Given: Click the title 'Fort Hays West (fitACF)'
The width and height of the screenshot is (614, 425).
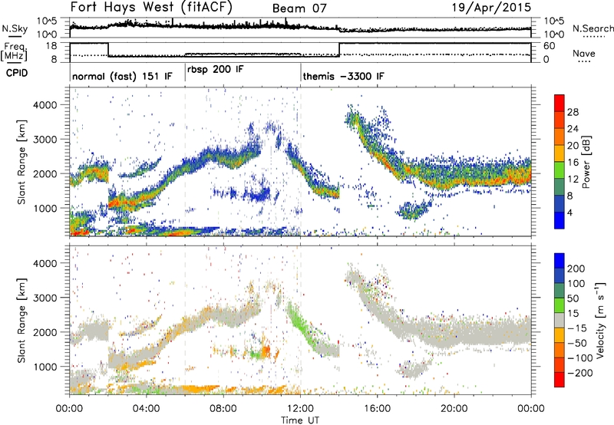Looking at the screenshot, I should pos(151,8).
